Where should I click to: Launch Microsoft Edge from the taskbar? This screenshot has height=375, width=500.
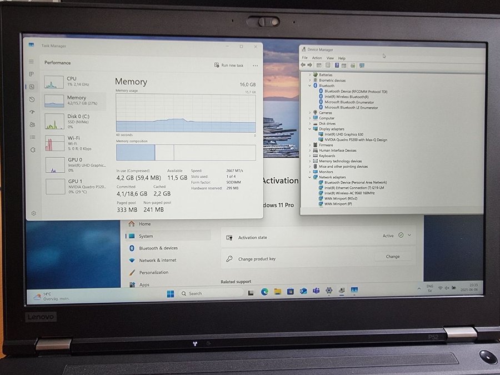click(264, 292)
